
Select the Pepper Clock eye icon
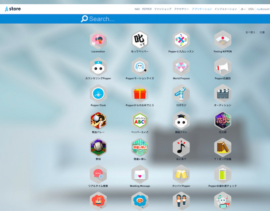coord(98,93)
